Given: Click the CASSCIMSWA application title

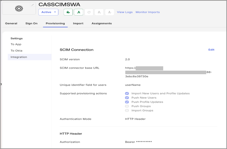Looking at the screenshot, I should (x=59, y=5).
